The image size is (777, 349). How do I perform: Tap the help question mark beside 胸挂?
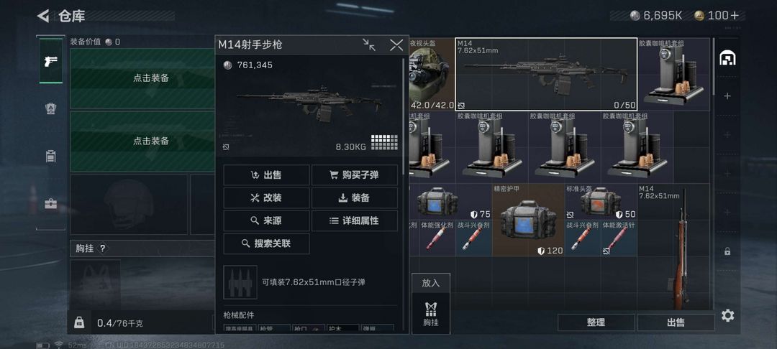(103, 248)
